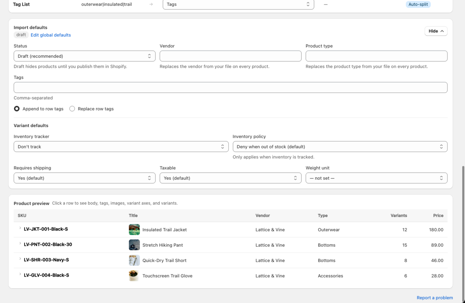Open the Tags column mapping dropdown
465x303 pixels.
(x=238, y=4)
